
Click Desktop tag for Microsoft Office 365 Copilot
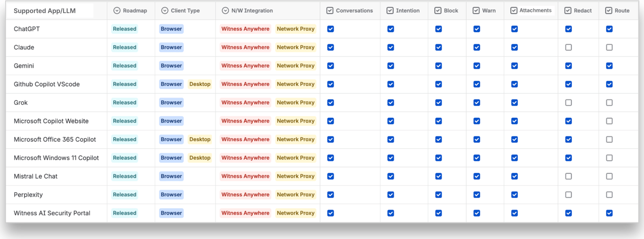click(200, 139)
